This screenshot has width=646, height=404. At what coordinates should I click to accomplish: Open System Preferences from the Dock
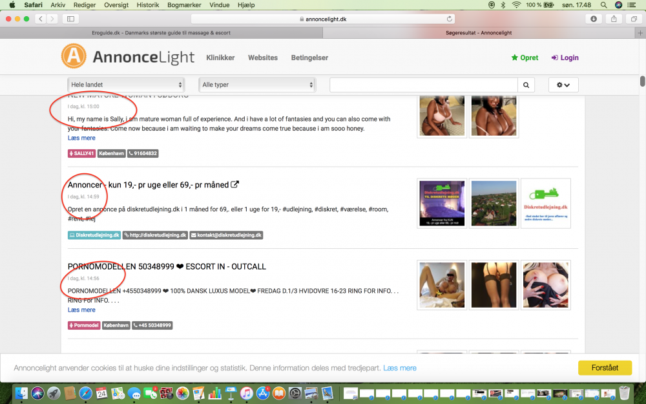click(x=295, y=393)
